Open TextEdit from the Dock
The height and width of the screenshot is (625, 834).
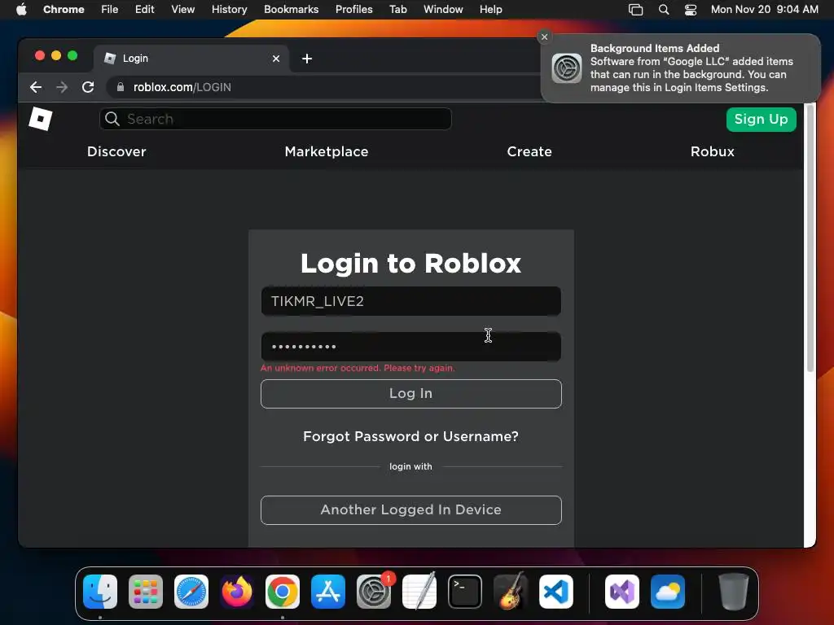click(x=419, y=592)
